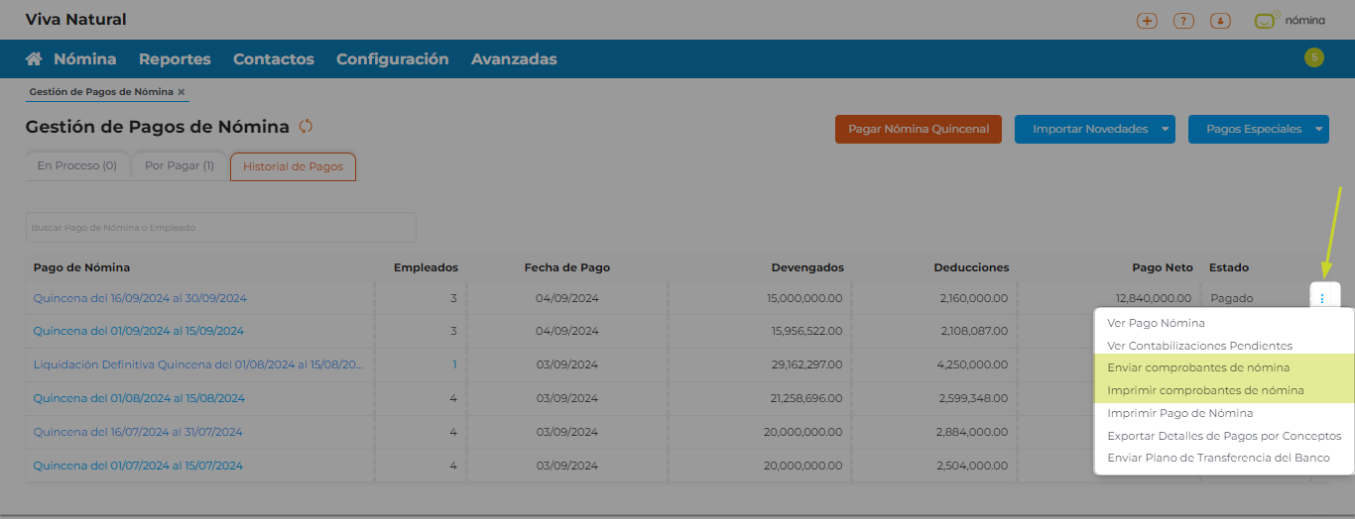Image resolution: width=1355 pixels, height=519 pixels.
Task: Open the Reportes menu
Action: coord(175,59)
